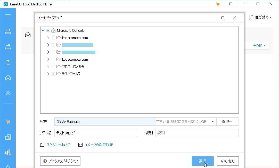The image size is (279, 168).
Task: Open the Tools wrench sidebar icon
Action: click(8, 166)
